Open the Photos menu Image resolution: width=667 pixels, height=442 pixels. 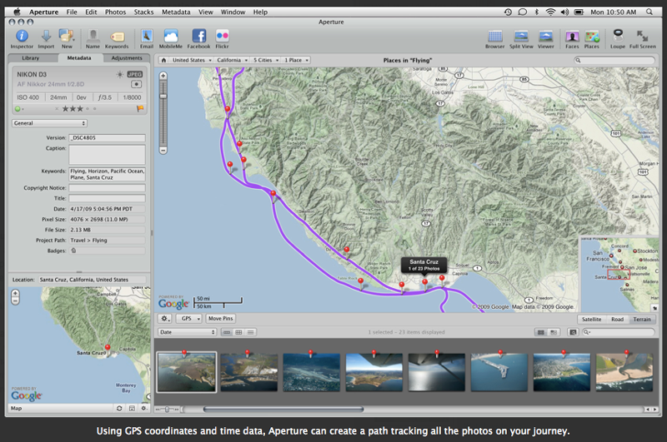coord(115,12)
